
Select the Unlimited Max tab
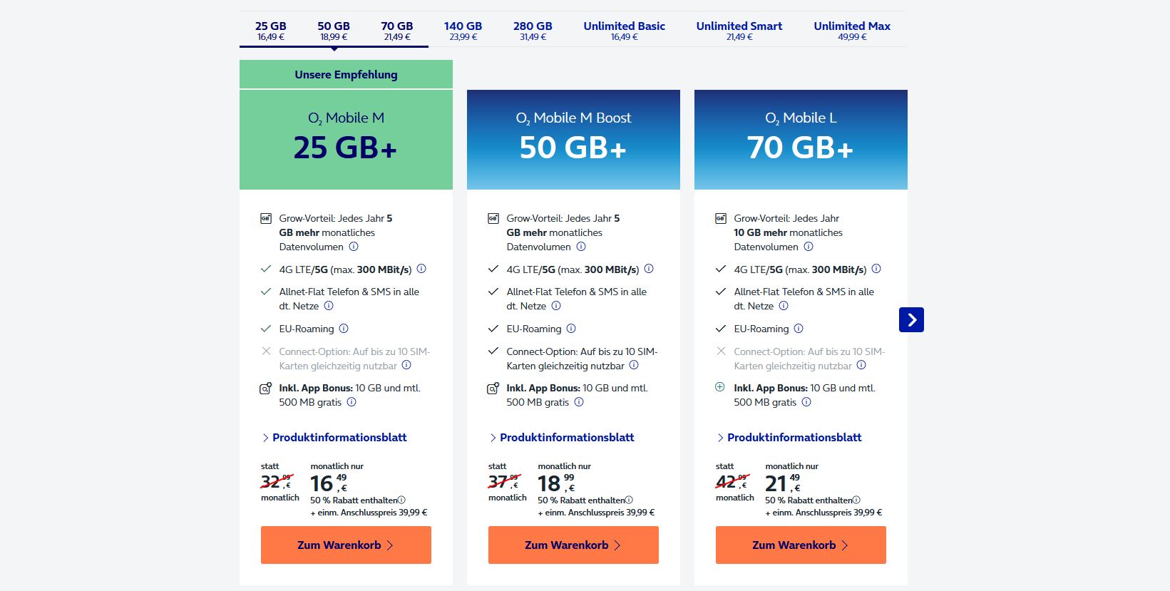[852, 30]
